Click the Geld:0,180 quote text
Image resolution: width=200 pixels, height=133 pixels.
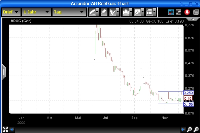coord(155,21)
